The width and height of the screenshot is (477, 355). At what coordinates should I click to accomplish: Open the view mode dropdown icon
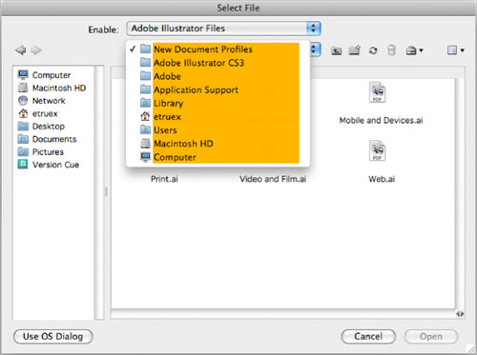click(x=456, y=50)
